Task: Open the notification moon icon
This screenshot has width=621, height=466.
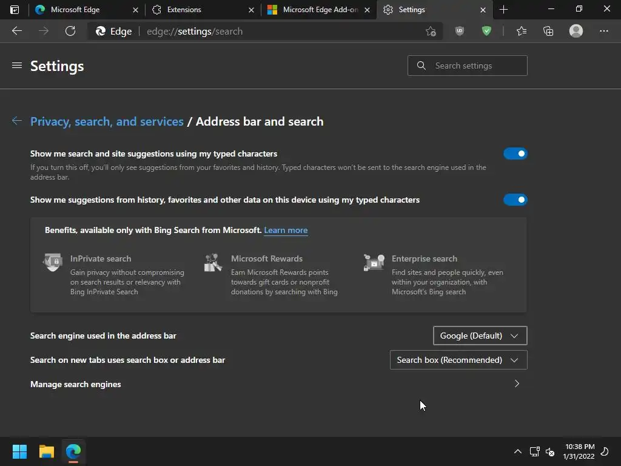Action: [605, 451]
